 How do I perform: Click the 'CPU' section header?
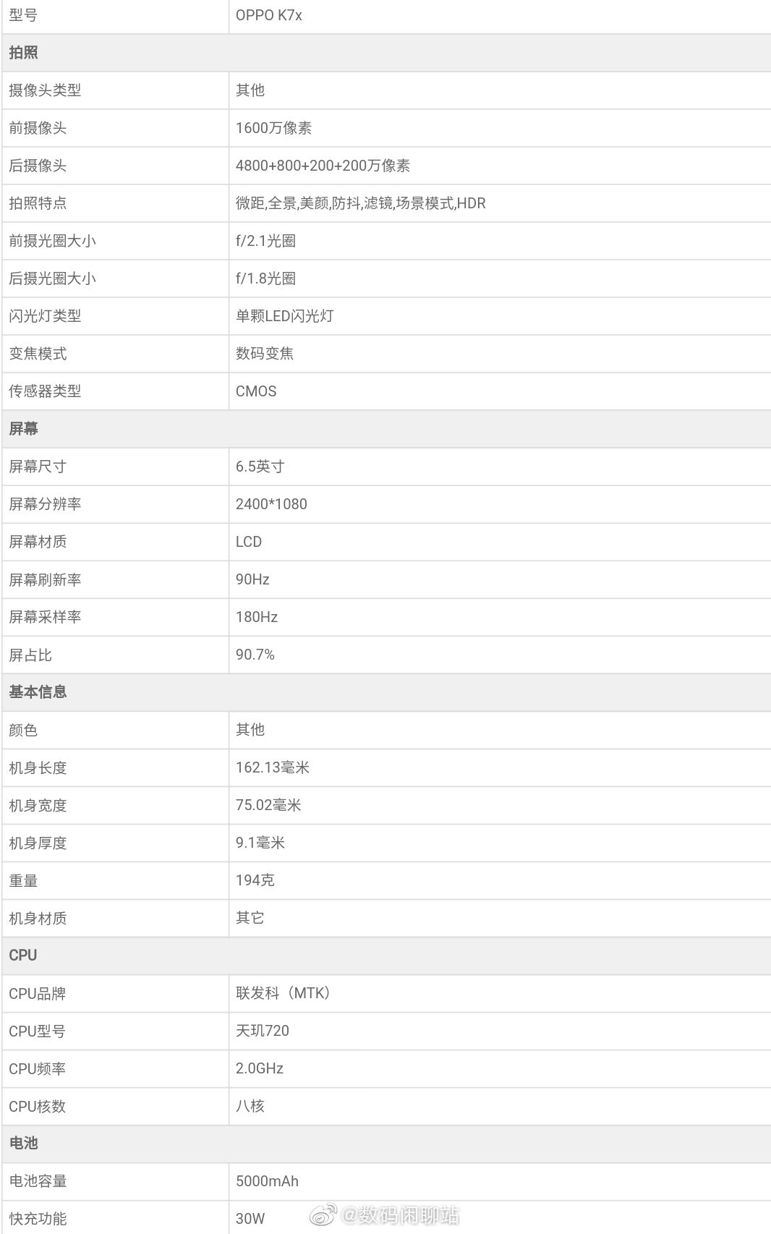tap(23, 956)
